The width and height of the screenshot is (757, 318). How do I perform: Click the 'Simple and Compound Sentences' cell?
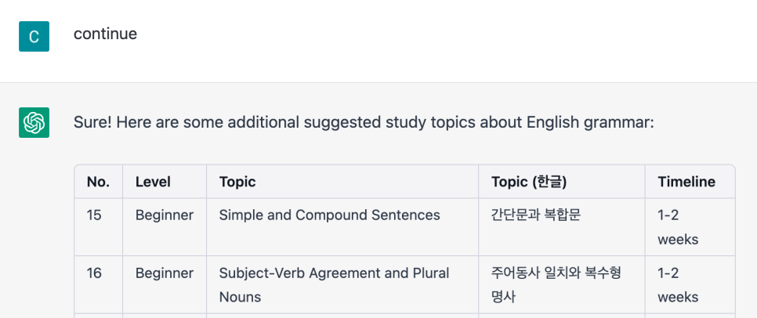click(x=342, y=227)
